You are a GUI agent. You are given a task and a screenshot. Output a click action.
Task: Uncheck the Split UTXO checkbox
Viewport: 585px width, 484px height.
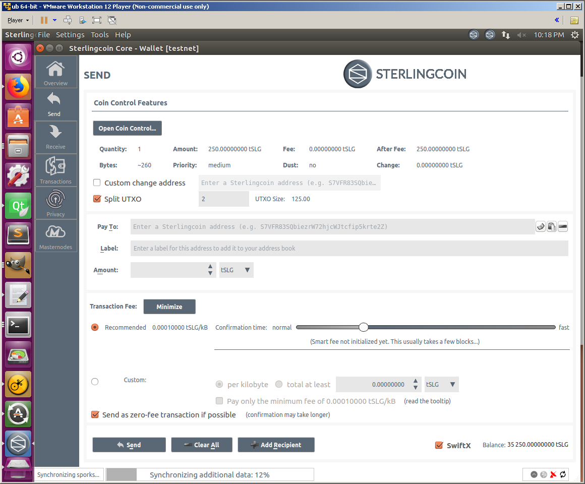97,199
